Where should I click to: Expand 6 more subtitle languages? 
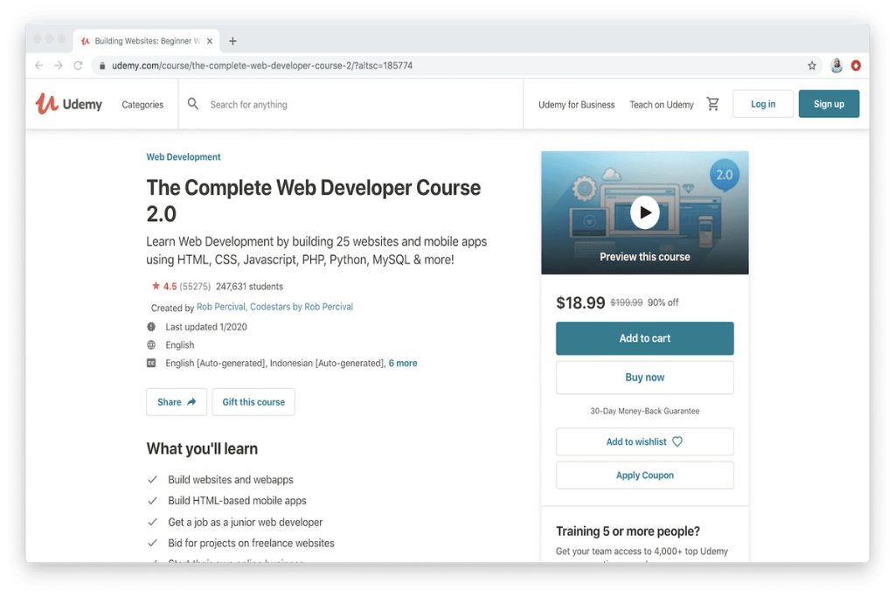(403, 363)
